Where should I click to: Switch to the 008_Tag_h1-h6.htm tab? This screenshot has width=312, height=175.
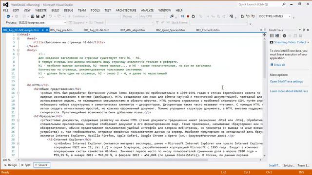pos(97,30)
